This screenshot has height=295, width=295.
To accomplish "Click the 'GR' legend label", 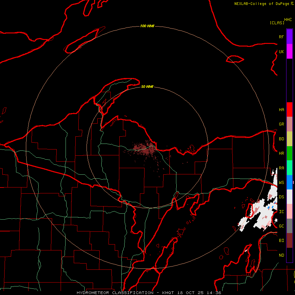I will coord(281,124).
